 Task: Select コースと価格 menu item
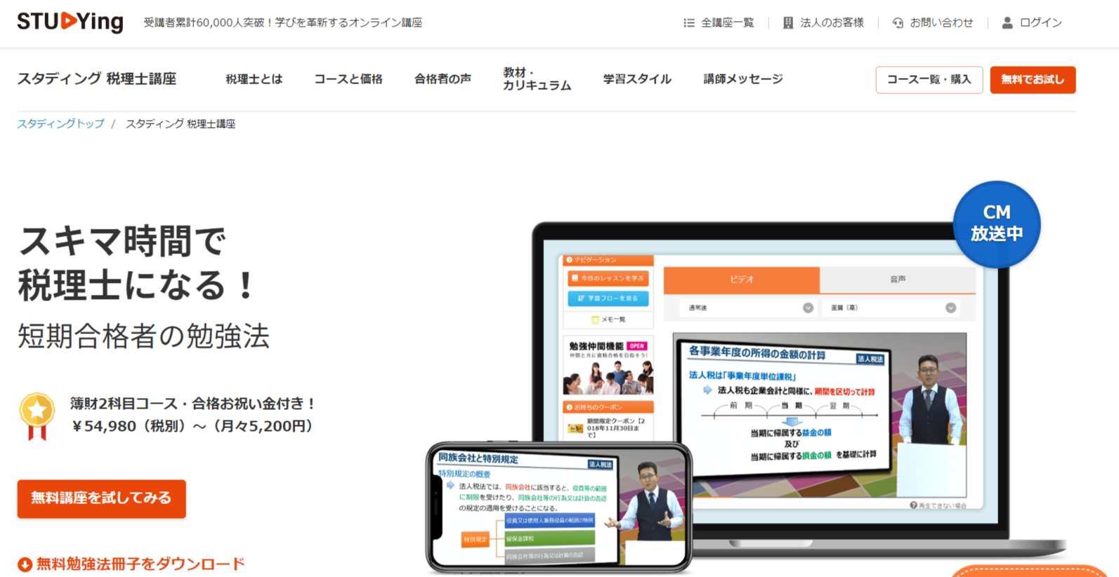[x=348, y=79]
